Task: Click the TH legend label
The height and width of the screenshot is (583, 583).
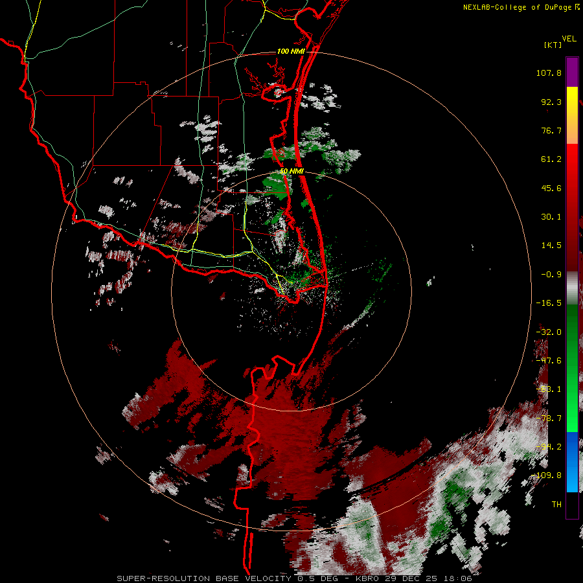Action: [556, 505]
